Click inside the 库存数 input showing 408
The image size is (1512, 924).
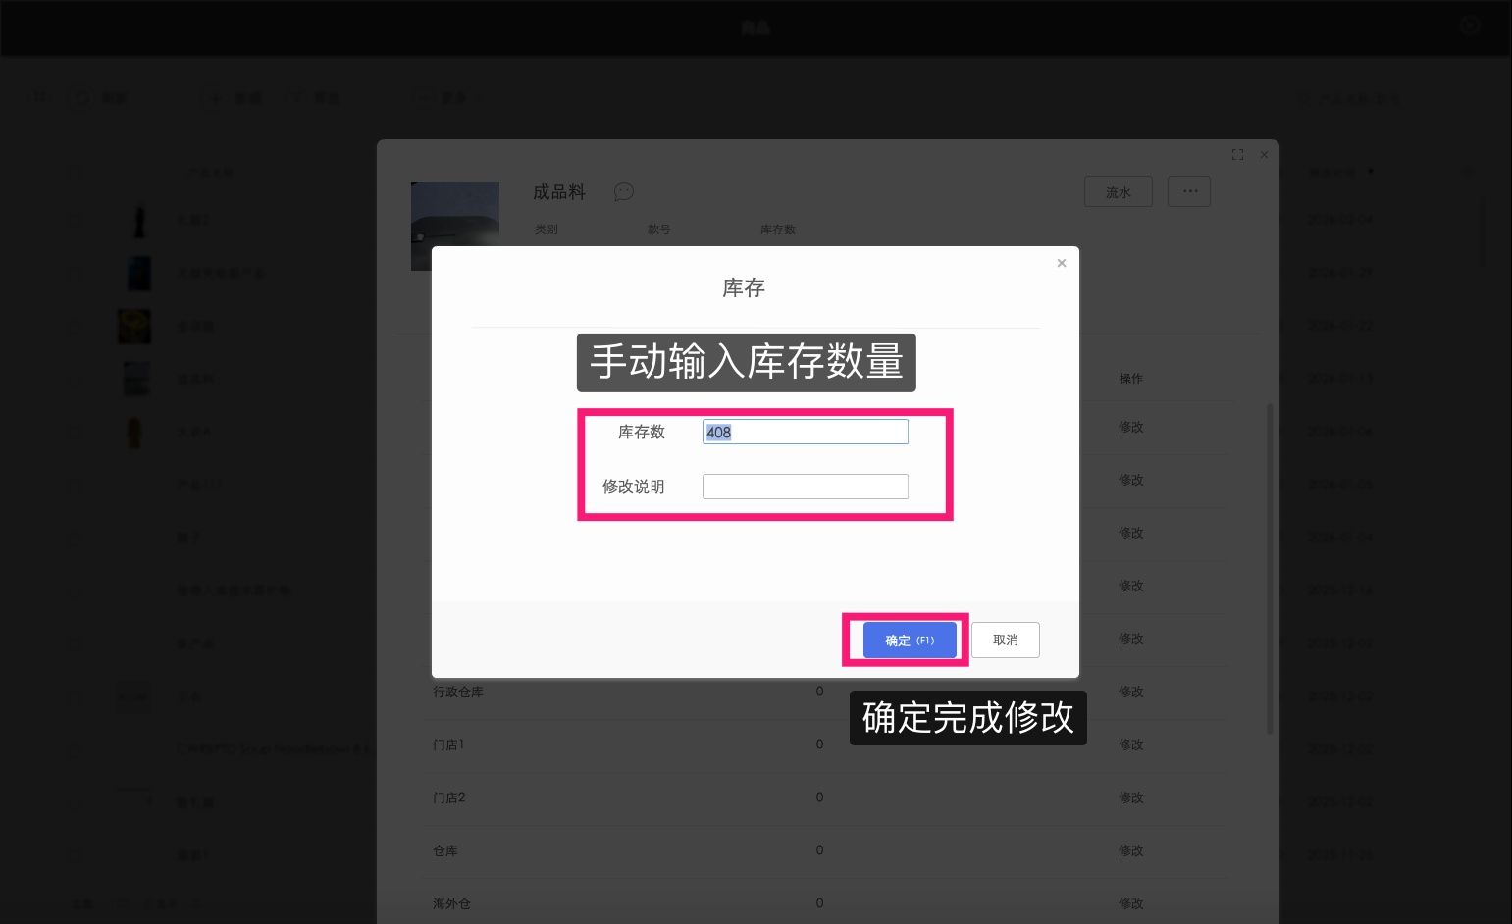(x=805, y=432)
